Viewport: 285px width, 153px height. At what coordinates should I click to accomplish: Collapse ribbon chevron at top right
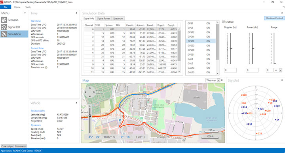point(284,7)
